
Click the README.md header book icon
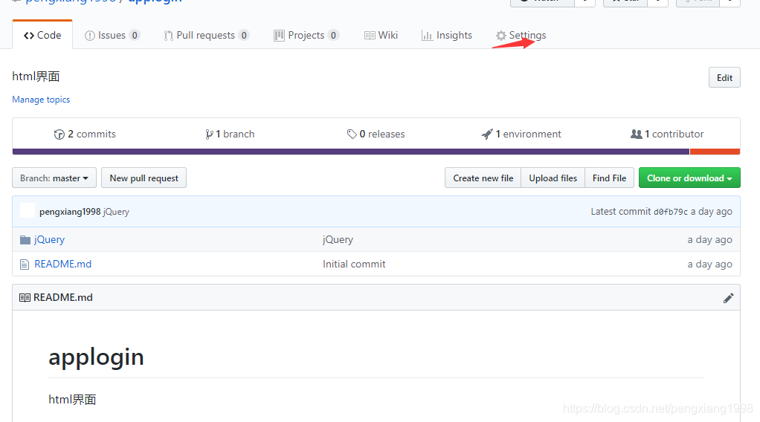pyautogui.click(x=25, y=298)
